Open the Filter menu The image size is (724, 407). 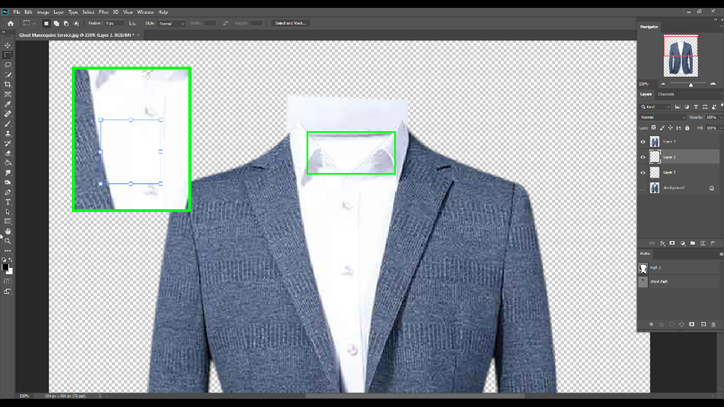pos(104,12)
